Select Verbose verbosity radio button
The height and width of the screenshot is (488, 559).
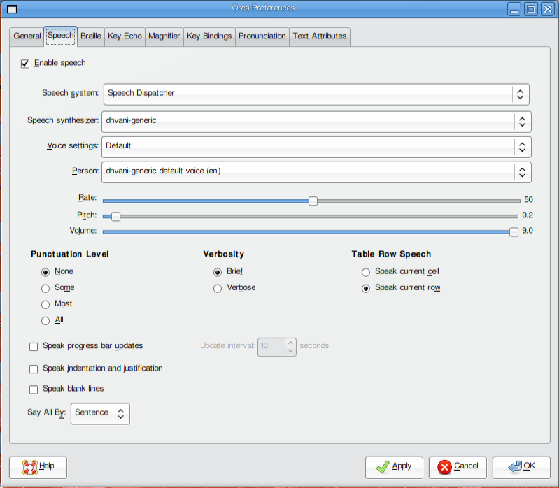(218, 288)
